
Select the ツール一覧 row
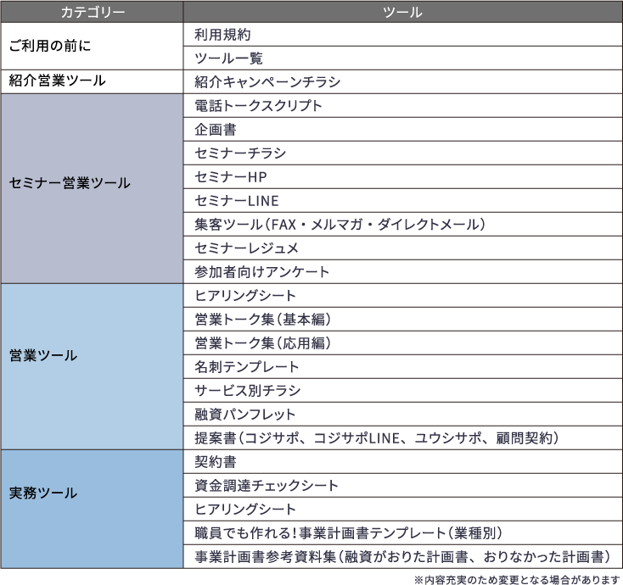tap(403, 58)
